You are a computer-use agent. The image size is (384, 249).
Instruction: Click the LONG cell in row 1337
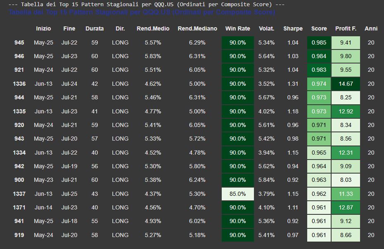click(120, 194)
